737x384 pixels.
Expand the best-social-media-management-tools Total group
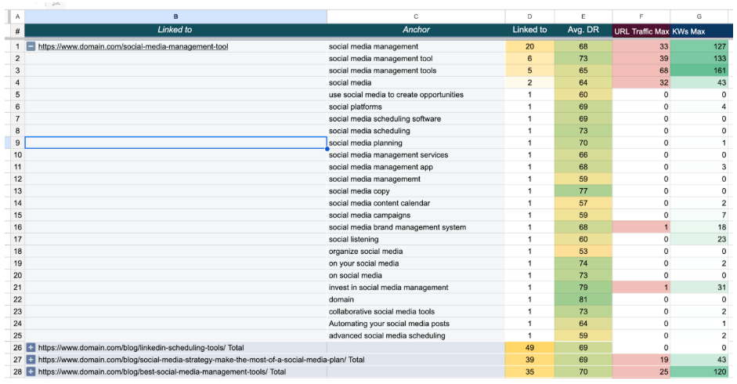pos(31,371)
